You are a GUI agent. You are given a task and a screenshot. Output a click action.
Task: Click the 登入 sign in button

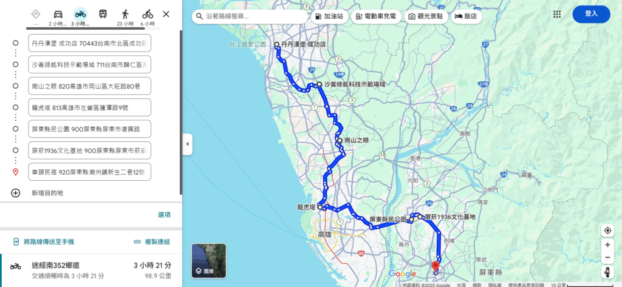coord(591,14)
